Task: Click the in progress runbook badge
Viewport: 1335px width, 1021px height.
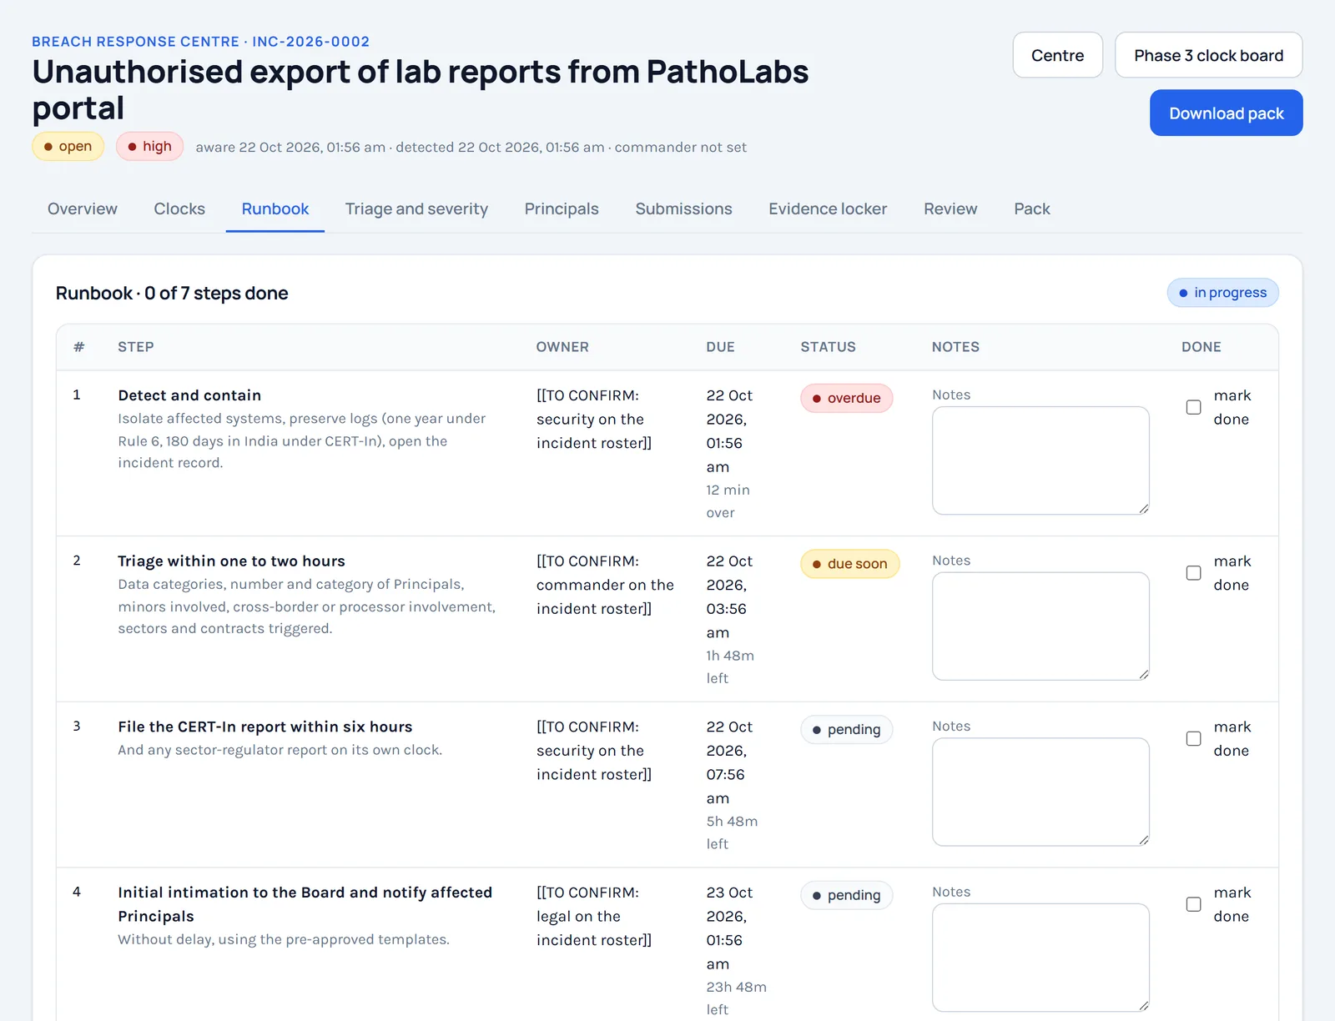Action: point(1222,293)
